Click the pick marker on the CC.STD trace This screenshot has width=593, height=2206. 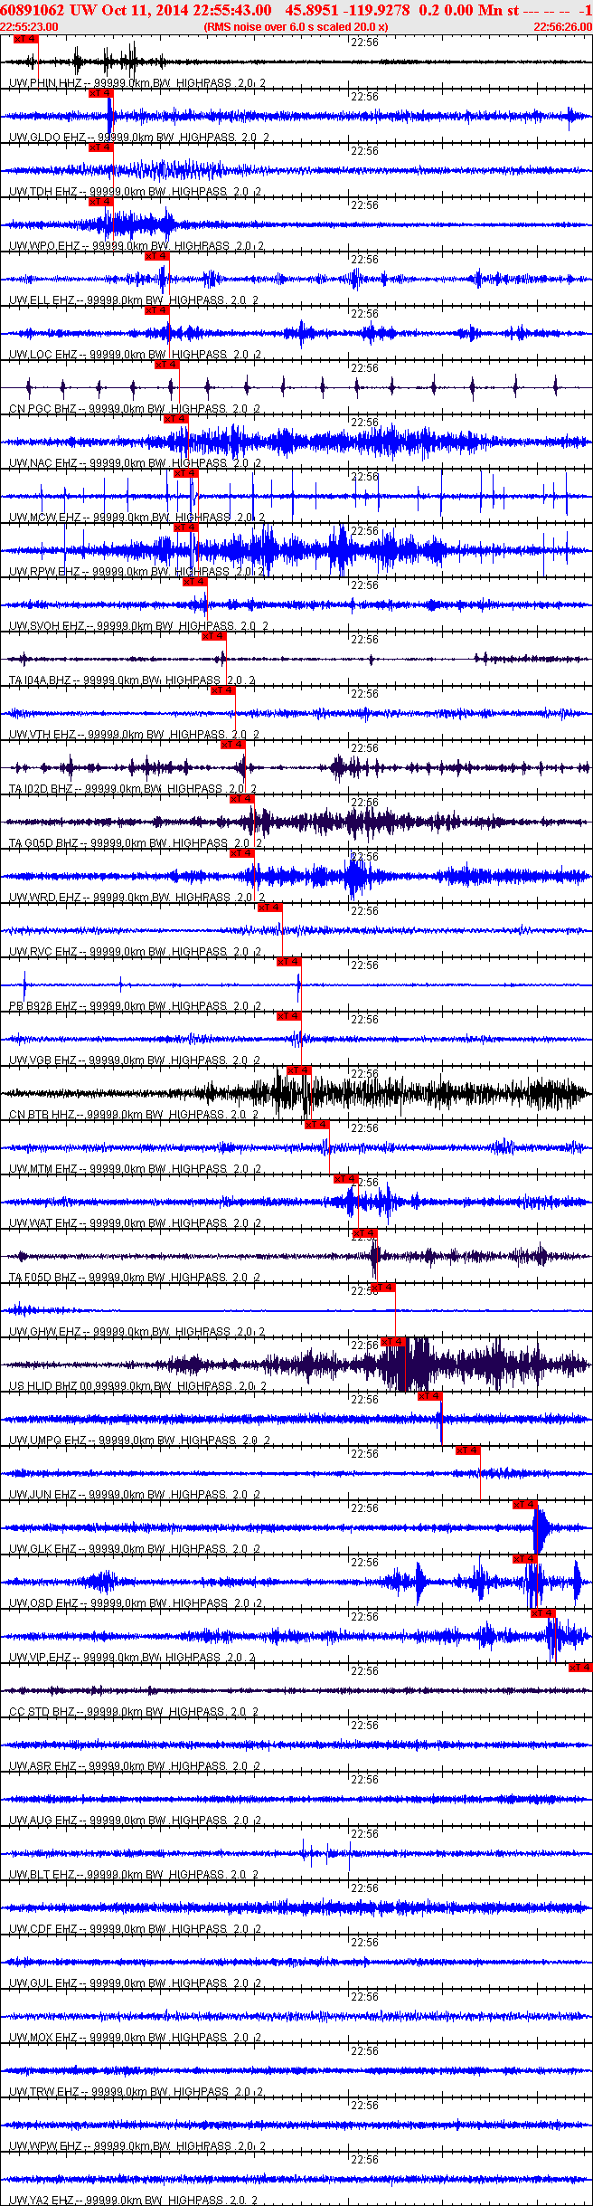pyautogui.click(x=580, y=1668)
